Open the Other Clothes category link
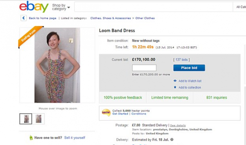 pos(145,18)
